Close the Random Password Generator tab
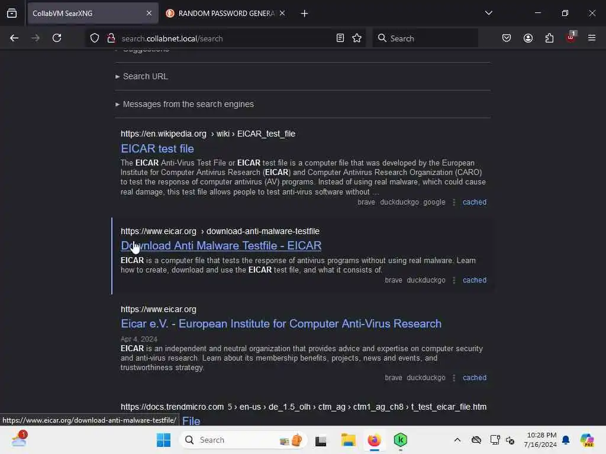This screenshot has height=454, width=606. pyautogui.click(x=282, y=13)
